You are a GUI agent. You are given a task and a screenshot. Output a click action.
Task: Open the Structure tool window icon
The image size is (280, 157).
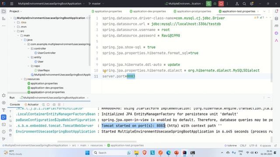[3, 18]
